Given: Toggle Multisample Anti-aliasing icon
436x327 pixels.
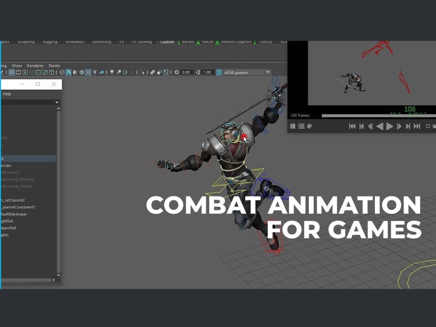Looking at the screenshot, I should pos(126,72).
